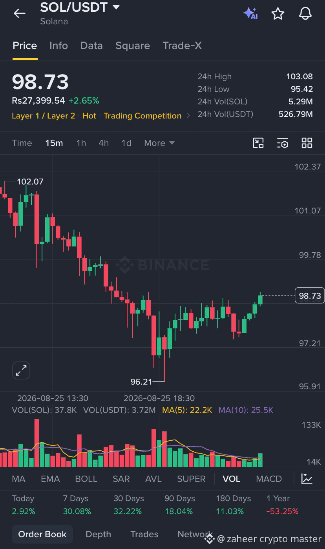
Task: Open the indicator chart-line settings icon
Action: [307, 479]
